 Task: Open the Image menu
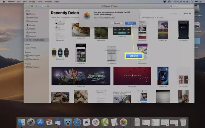[32, 2]
